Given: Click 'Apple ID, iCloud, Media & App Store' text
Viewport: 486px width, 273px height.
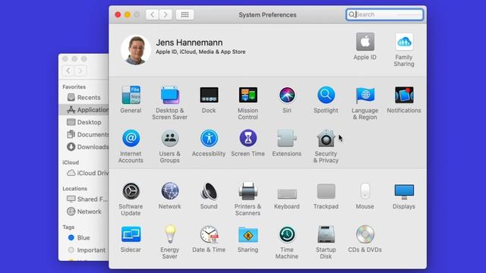Looking at the screenshot, I should pos(200,52).
